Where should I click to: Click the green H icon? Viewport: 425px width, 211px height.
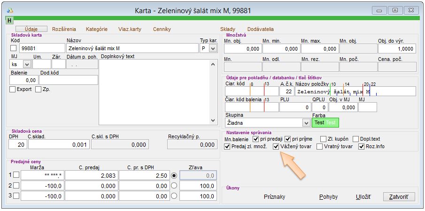click(9, 20)
